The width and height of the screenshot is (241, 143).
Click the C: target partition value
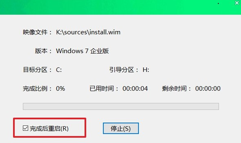point(59,70)
